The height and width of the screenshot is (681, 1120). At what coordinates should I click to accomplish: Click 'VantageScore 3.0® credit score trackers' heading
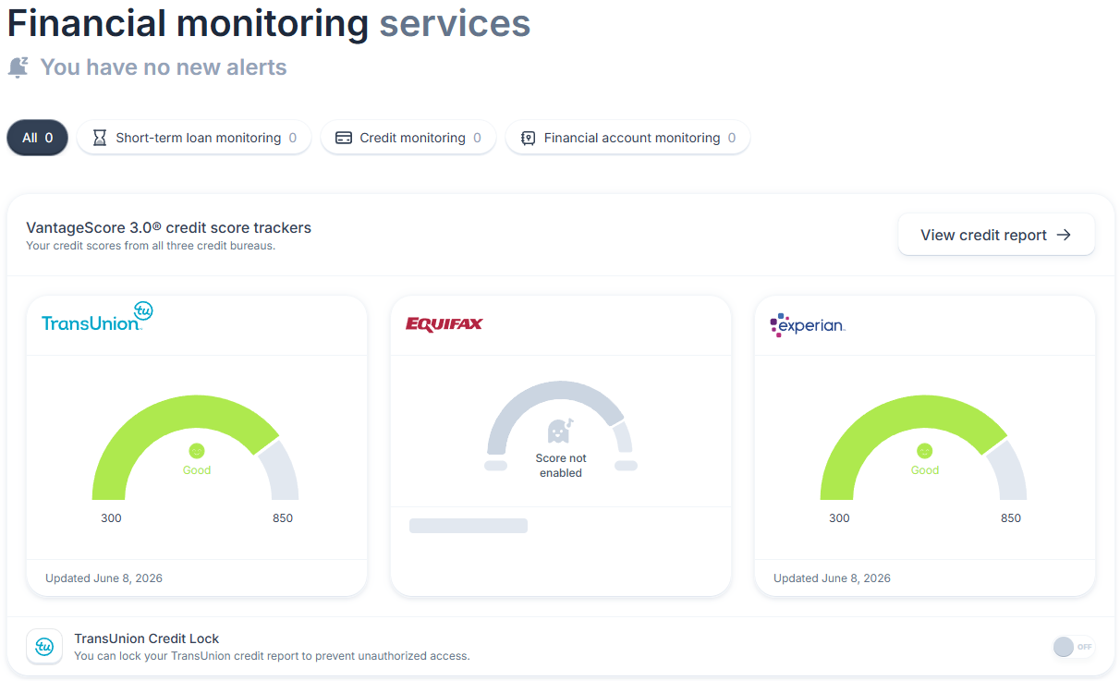click(168, 227)
